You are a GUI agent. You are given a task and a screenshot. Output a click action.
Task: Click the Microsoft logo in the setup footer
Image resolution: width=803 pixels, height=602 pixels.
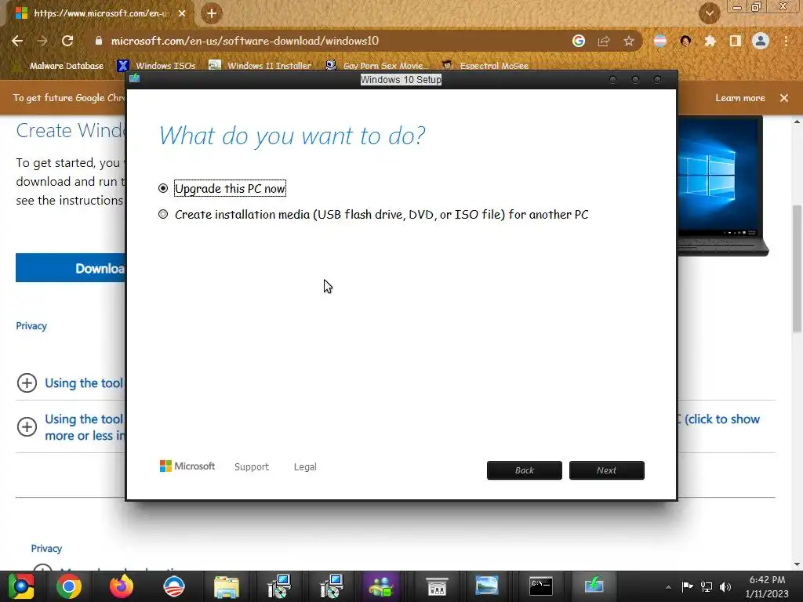point(187,466)
